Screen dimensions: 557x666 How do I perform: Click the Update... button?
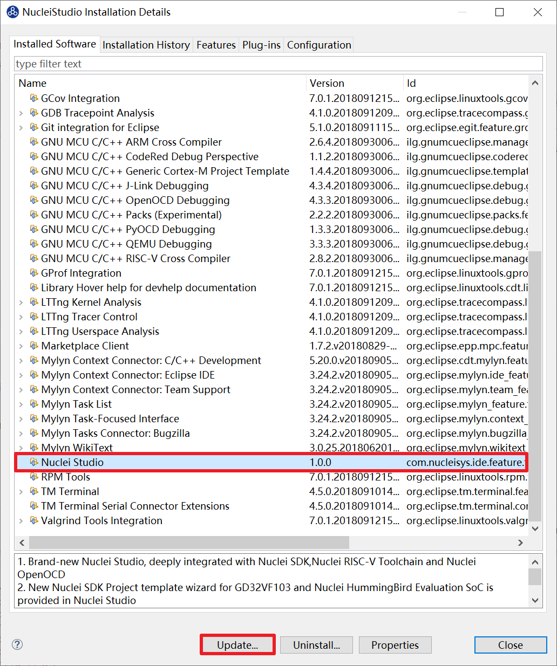[x=237, y=645]
